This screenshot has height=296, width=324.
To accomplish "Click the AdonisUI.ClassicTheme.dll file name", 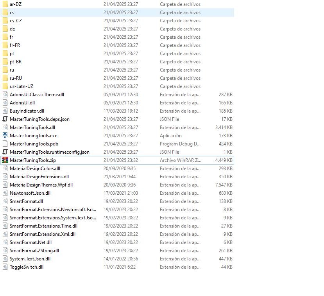I will [37, 95].
